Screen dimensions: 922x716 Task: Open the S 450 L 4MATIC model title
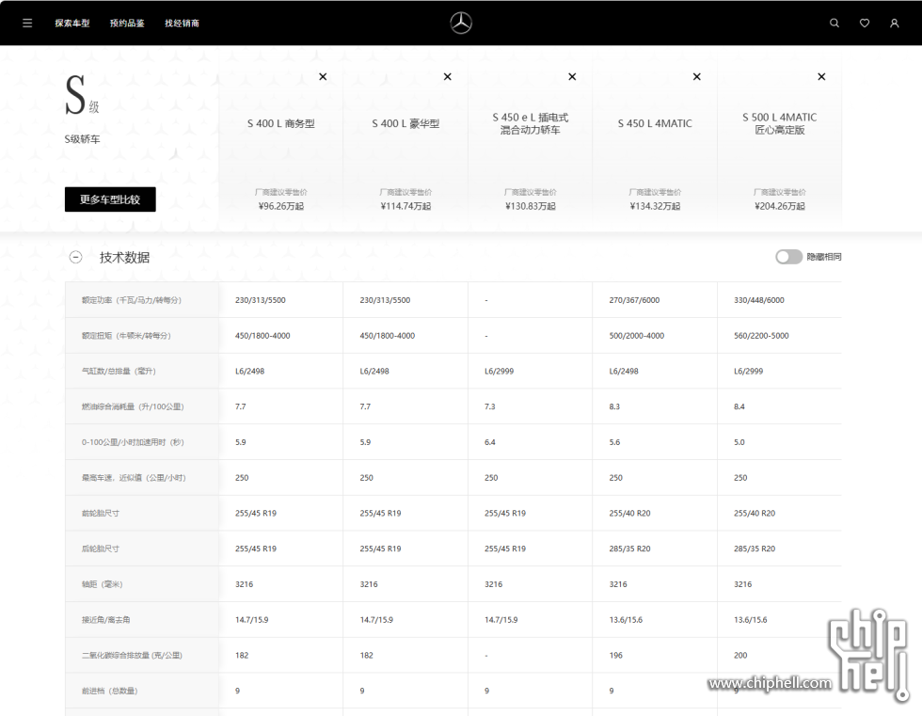coord(655,123)
